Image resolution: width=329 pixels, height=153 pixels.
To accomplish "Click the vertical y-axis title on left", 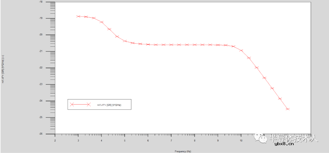I will point(3,69).
